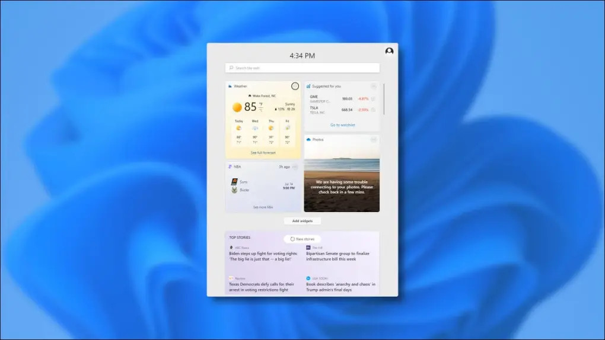This screenshot has height=340, width=605.
Task: Click the Add widgets button
Action: 302,221
